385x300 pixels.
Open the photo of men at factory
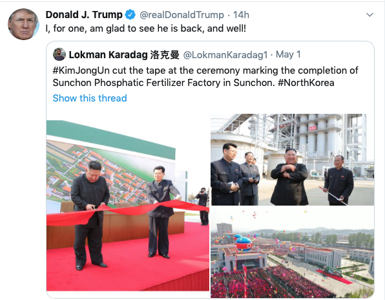click(x=293, y=160)
